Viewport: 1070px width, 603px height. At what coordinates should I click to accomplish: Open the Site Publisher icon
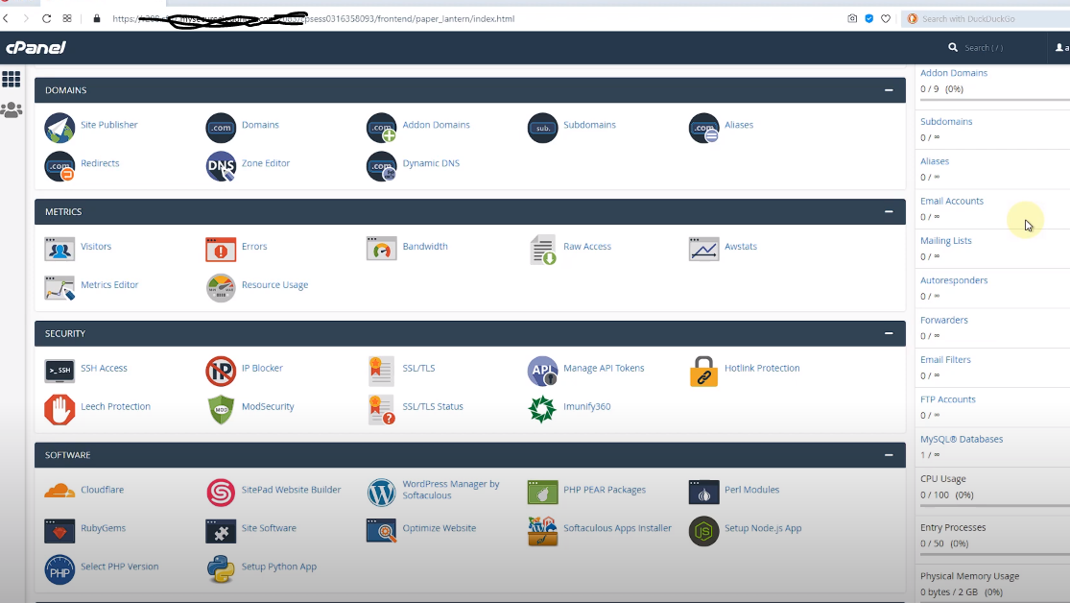tap(59, 127)
